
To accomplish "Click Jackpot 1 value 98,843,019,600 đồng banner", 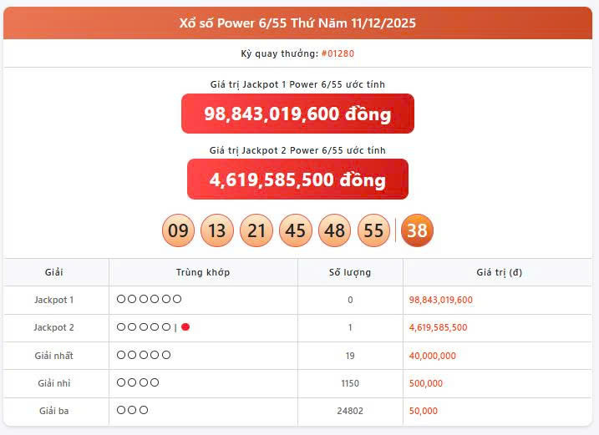I will tap(297, 114).
